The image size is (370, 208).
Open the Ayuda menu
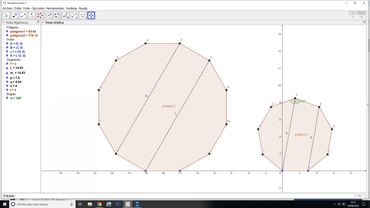(83, 8)
